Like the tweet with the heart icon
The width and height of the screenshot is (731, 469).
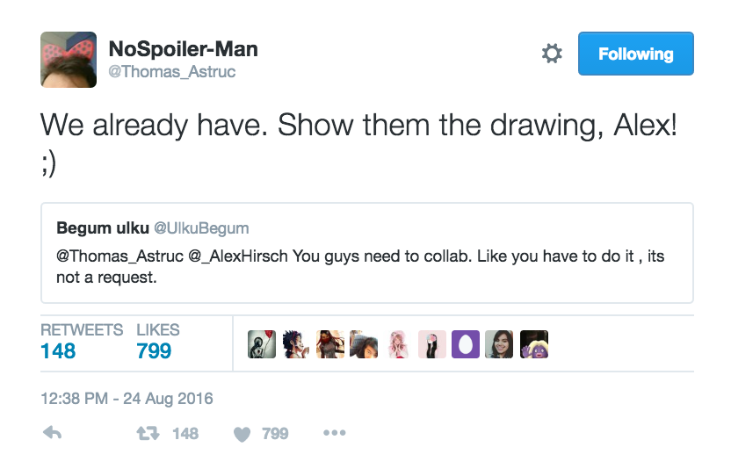pyautogui.click(x=242, y=433)
